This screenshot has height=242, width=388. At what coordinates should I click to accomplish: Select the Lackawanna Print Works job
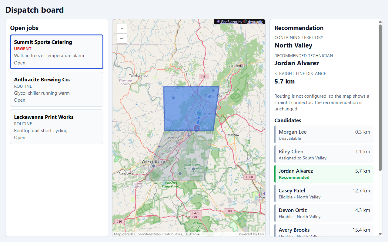pyautogui.click(x=57, y=127)
